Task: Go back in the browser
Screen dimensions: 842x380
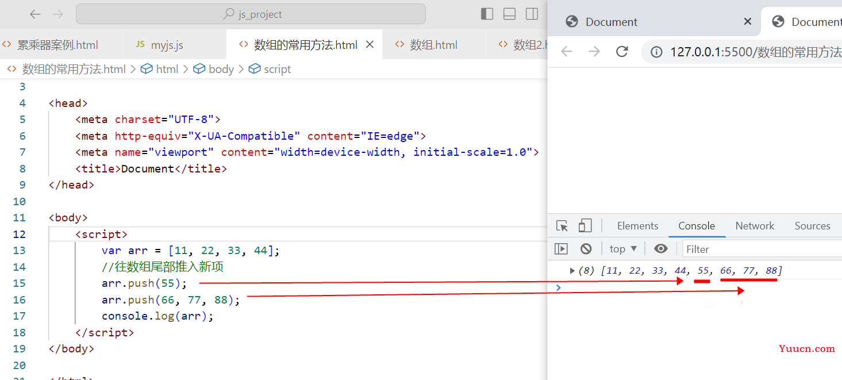Action: tap(567, 52)
